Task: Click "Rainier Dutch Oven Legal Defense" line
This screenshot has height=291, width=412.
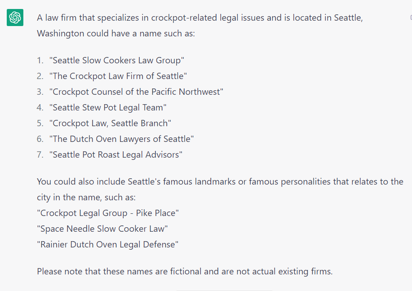Action: (x=108, y=244)
